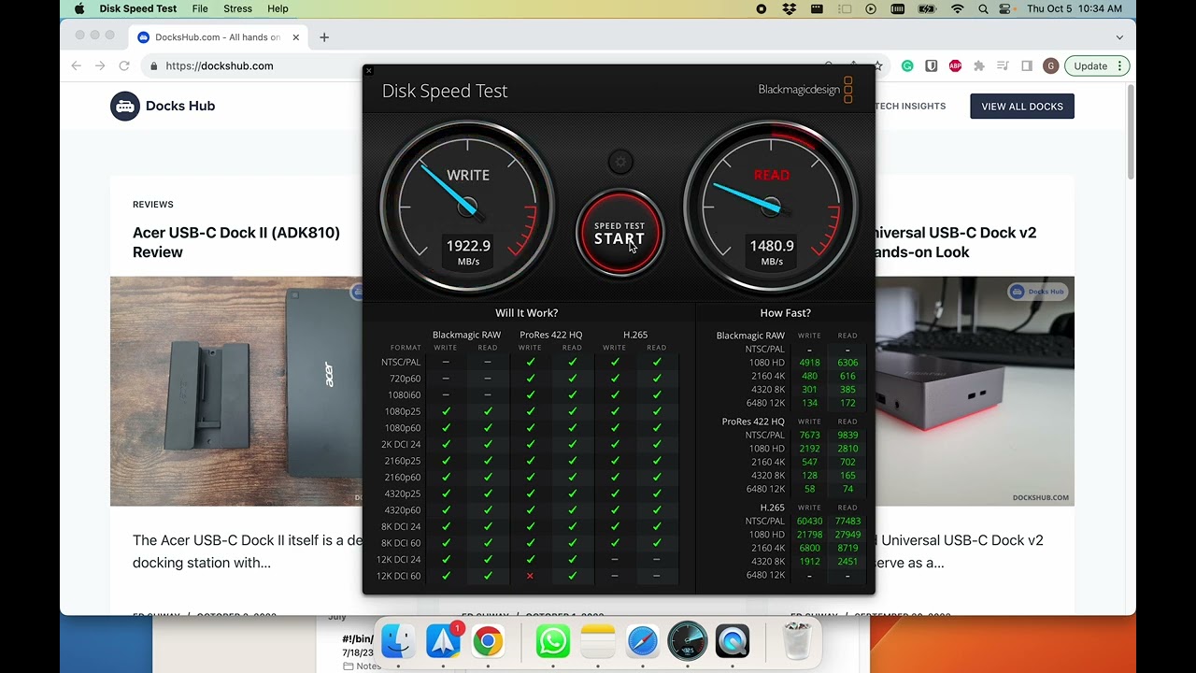Click the WRITE speed value 1922.9
The height and width of the screenshot is (673, 1196).
(468, 246)
